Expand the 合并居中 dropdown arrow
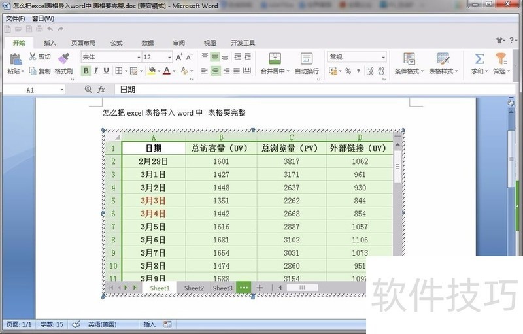The width and height of the screenshot is (523, 334). pyautogui.click(x=288, y=71)
